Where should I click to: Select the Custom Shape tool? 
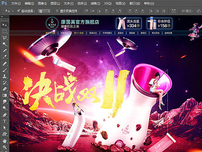point(5,134)
